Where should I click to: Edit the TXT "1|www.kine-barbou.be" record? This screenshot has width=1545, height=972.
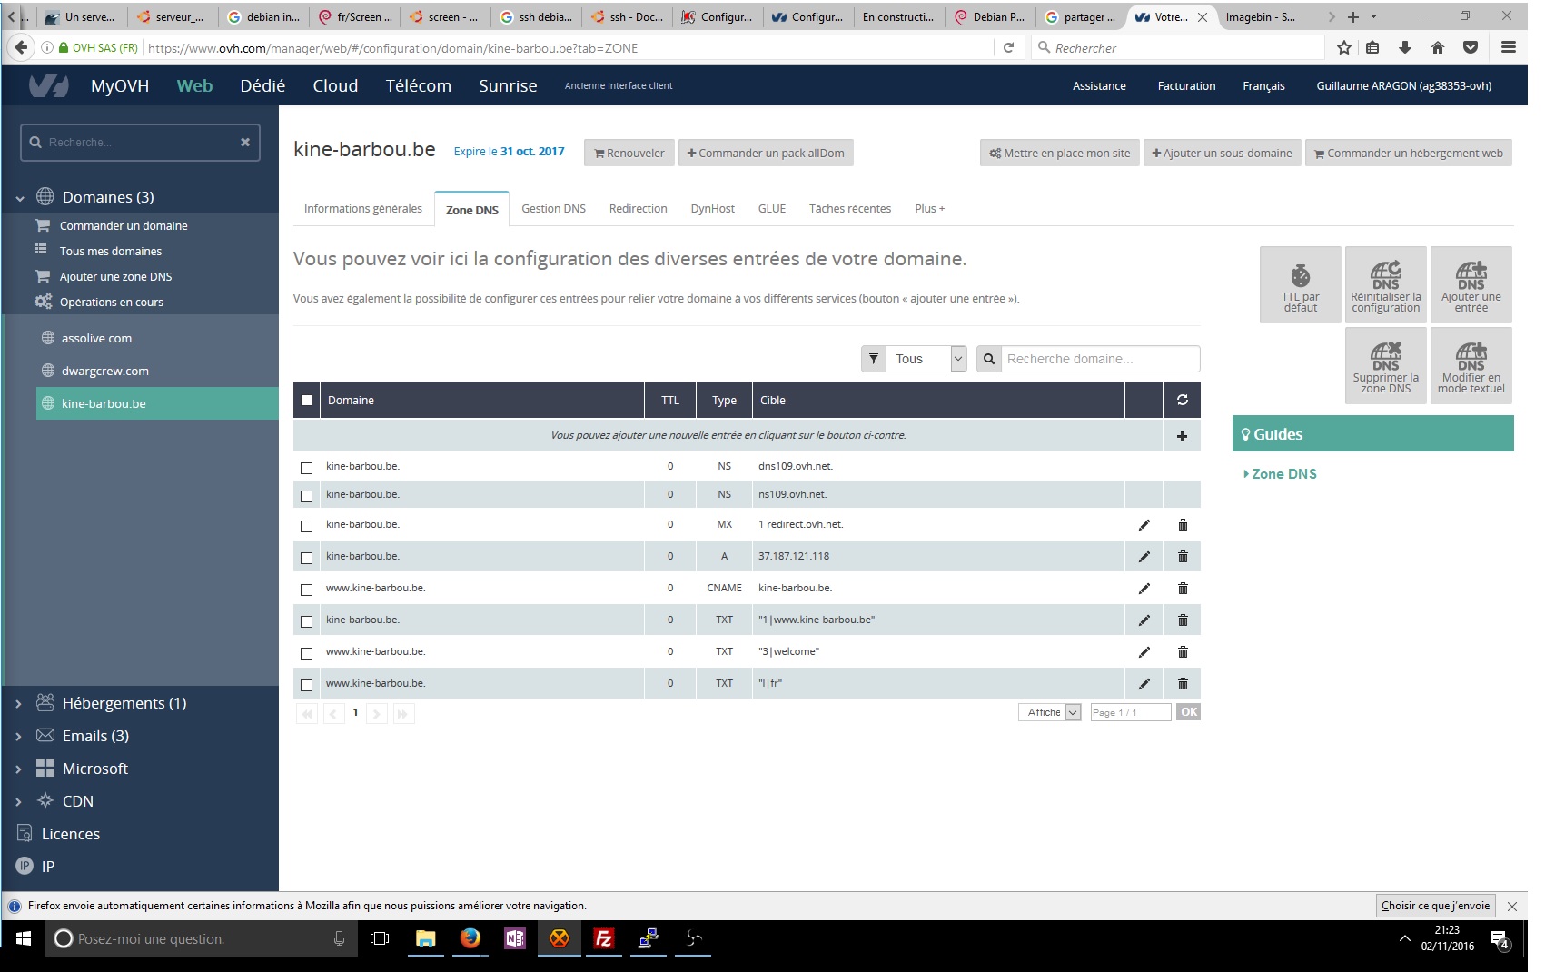pos(1144,620)
